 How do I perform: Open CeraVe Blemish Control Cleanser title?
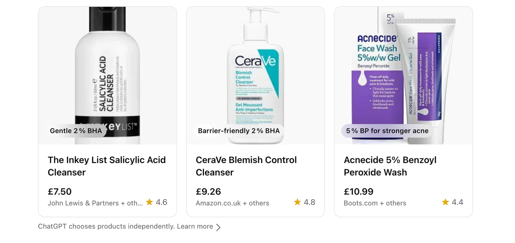pyautogui.click(x=246, y=166)
